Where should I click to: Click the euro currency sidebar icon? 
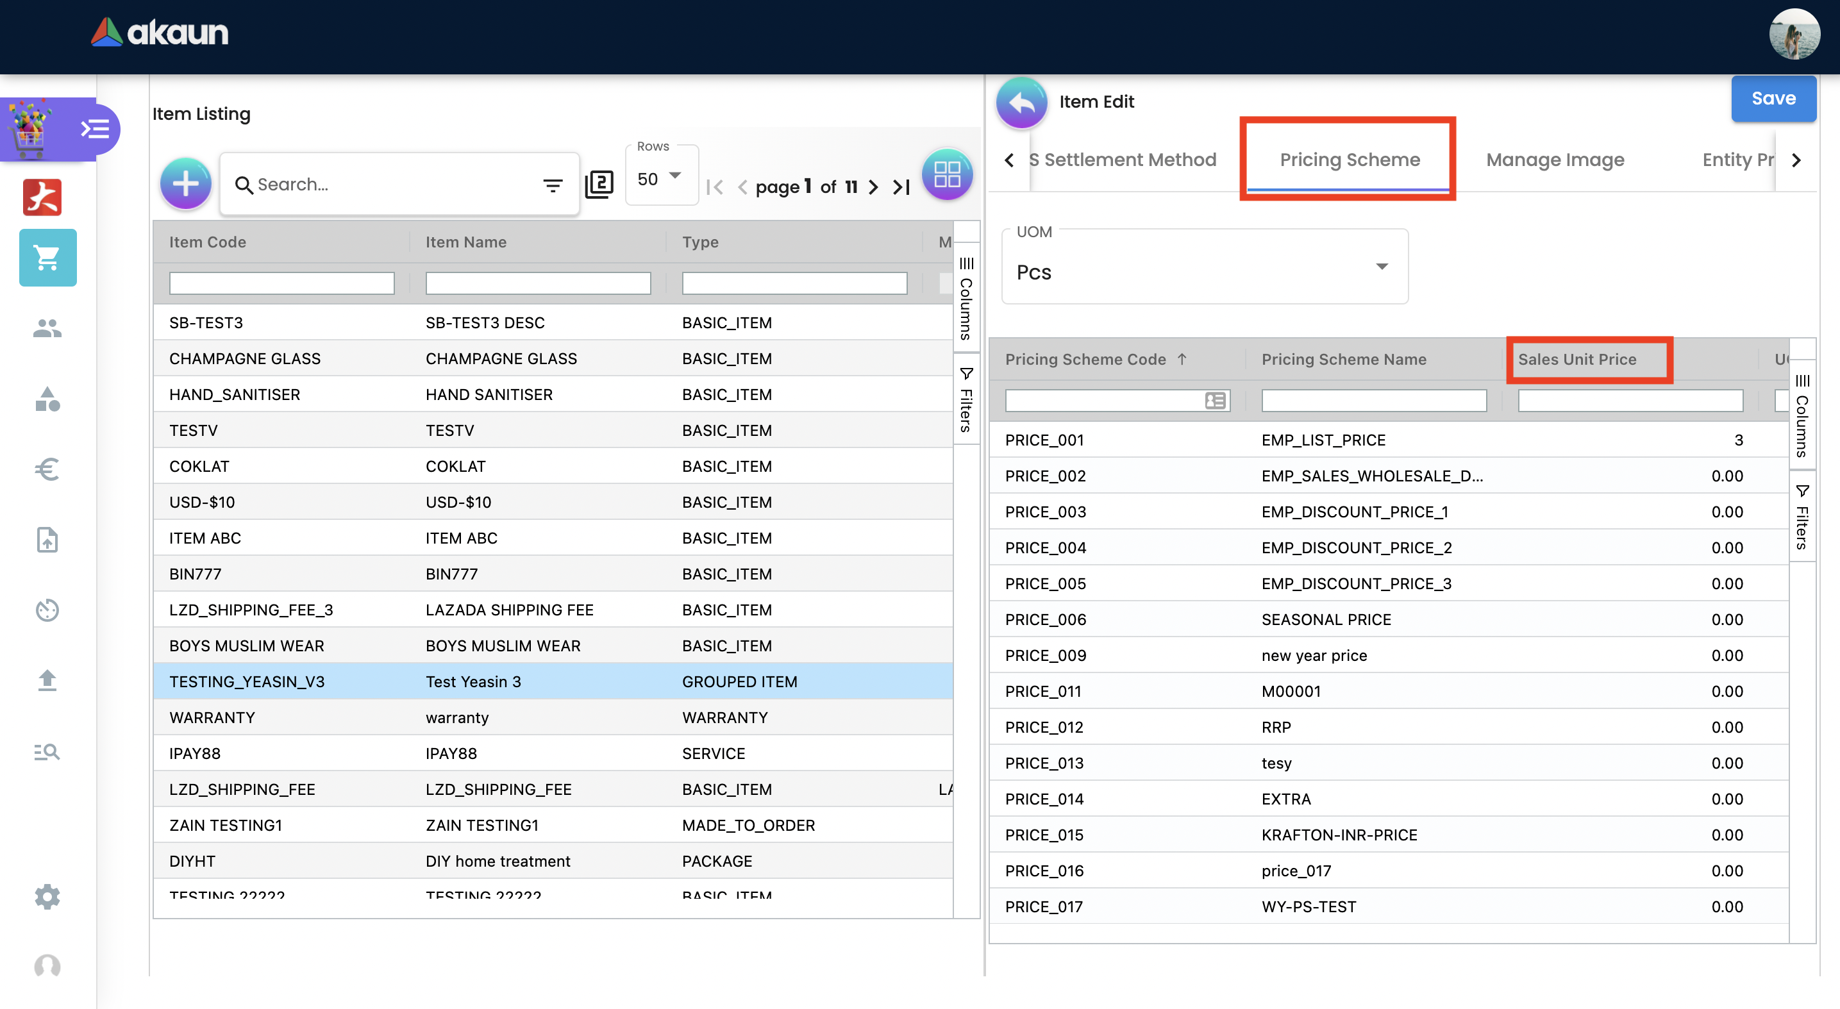click(x=47, y=469)
